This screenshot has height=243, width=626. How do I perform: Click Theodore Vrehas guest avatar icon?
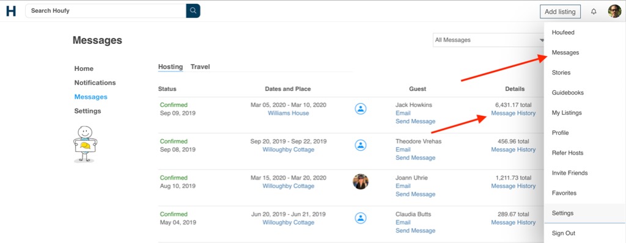point(361,145)
